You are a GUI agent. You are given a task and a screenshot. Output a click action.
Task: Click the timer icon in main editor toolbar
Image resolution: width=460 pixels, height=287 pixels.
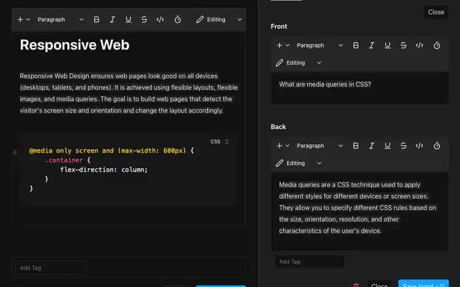click(x=177, y=20)
